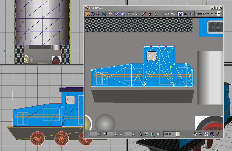
Task: Click the V coordinate field
Action: (110, 134)
